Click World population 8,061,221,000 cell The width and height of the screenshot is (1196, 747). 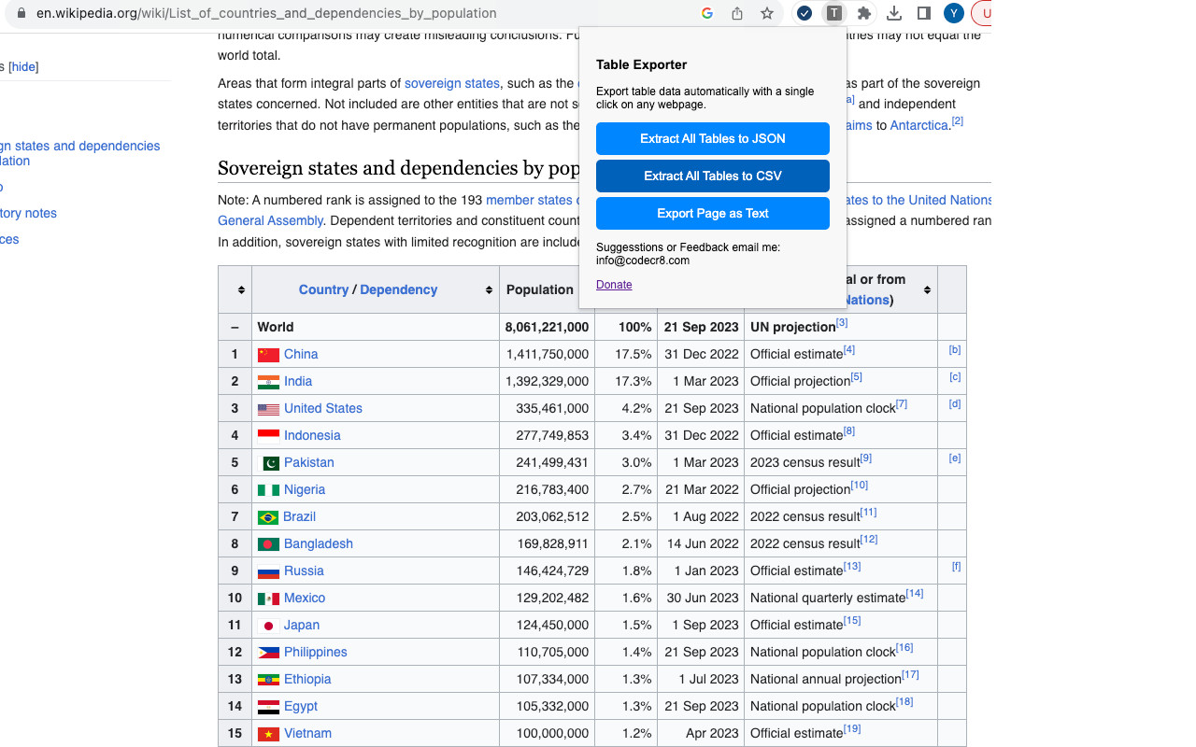[x=547, y=327]
